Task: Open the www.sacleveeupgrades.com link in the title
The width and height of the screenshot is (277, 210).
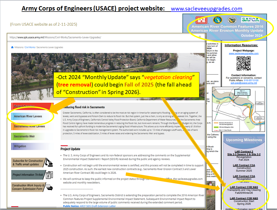Action: pos(207,9)
